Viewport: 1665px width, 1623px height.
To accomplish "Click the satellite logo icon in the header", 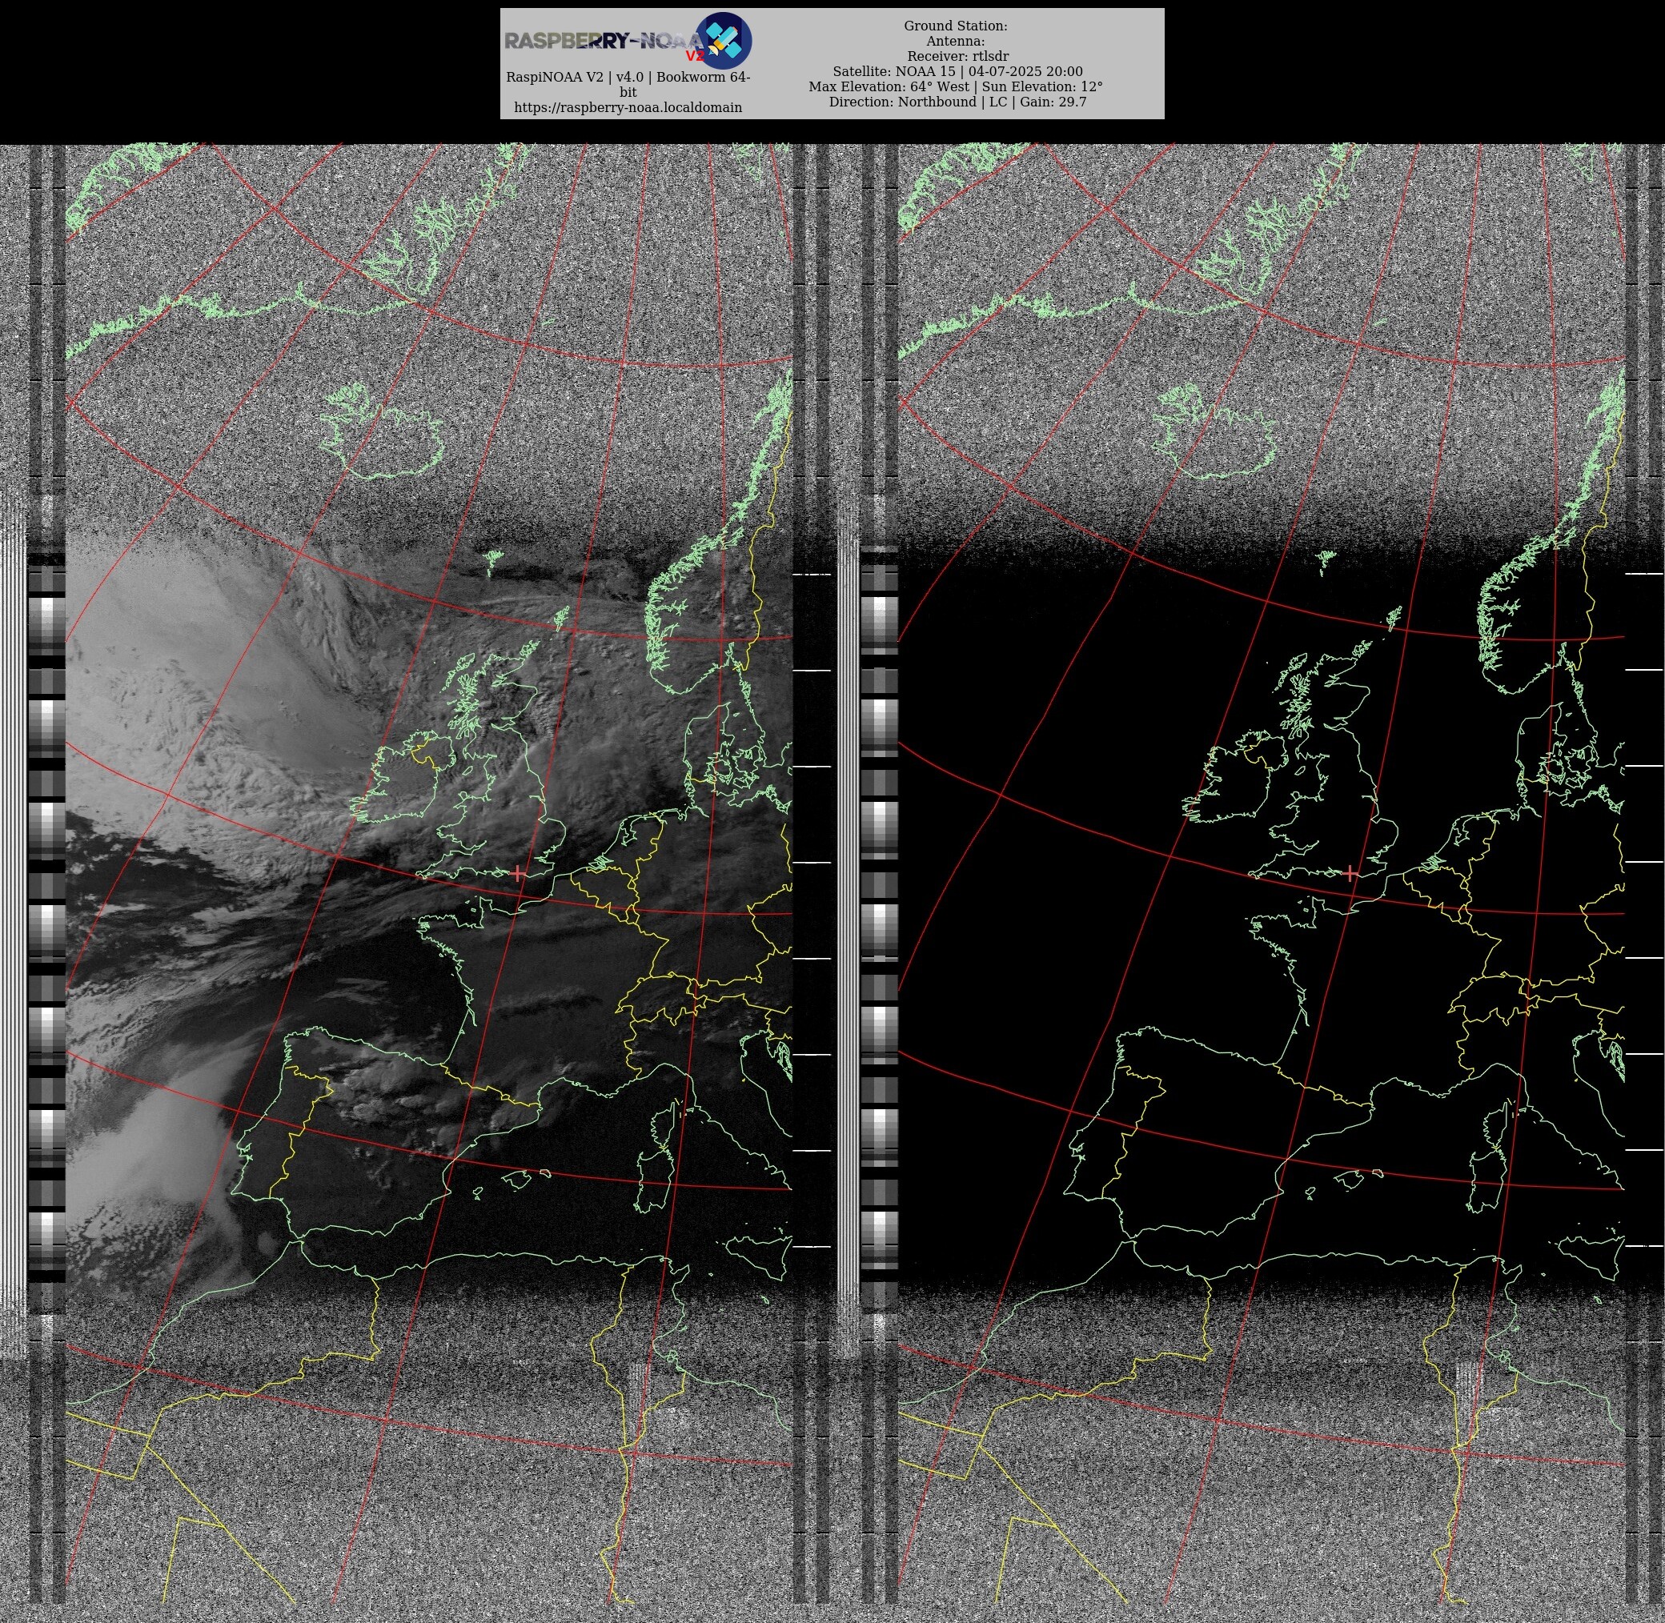I will [723, 40].
